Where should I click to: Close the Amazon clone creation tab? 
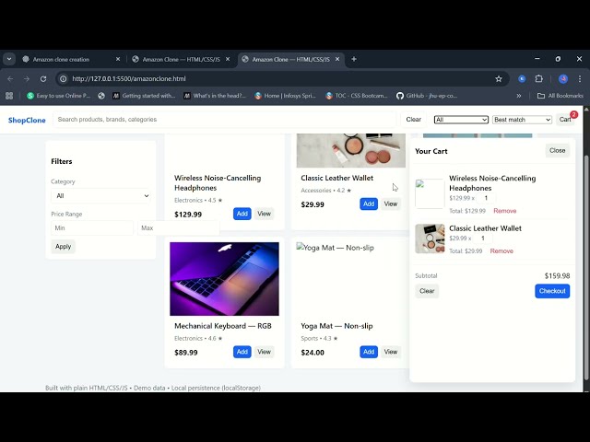[x=118, y=59]
